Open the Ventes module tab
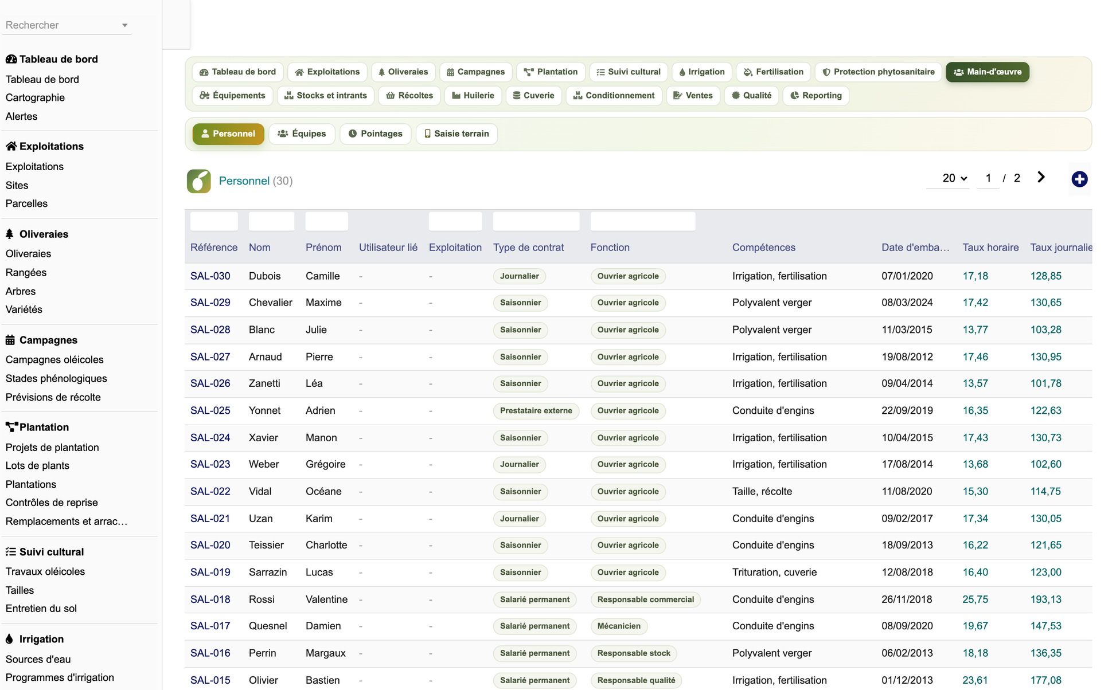 coord(693,96)
